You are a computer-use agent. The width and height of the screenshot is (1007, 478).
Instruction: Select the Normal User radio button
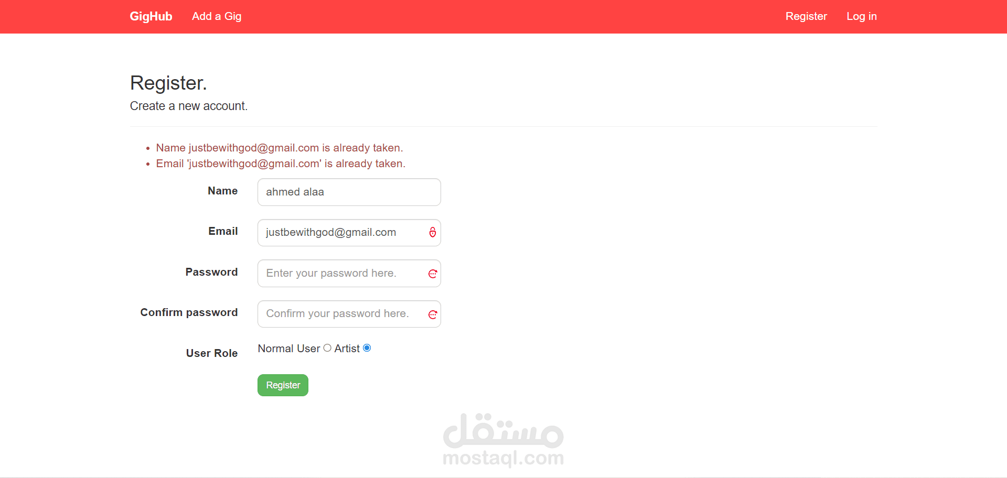coord(327,348)
